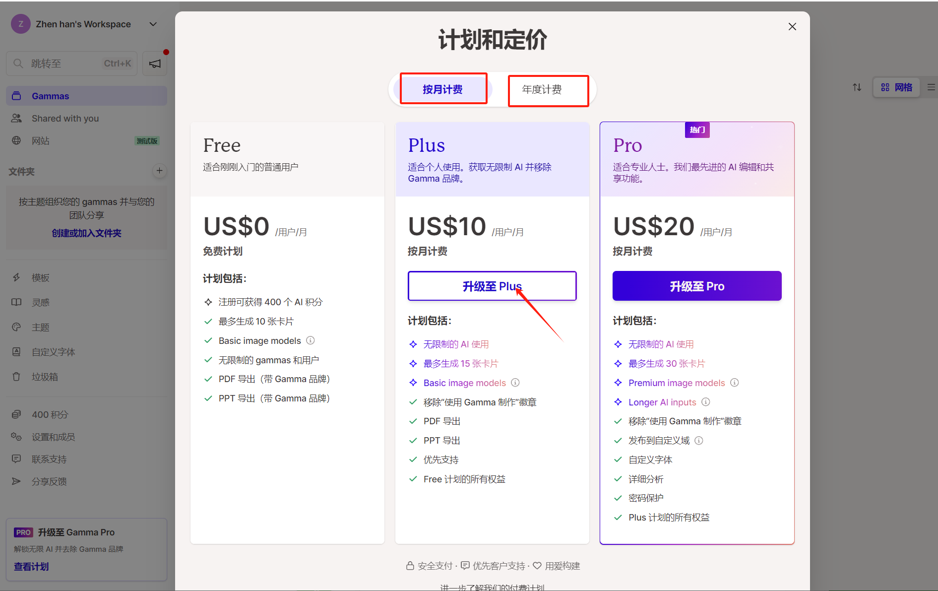Viewport: 938px width, 591px height.
Task: Click 详细分析 feature text
Action: pyautogui.click(x=646, y=479)
